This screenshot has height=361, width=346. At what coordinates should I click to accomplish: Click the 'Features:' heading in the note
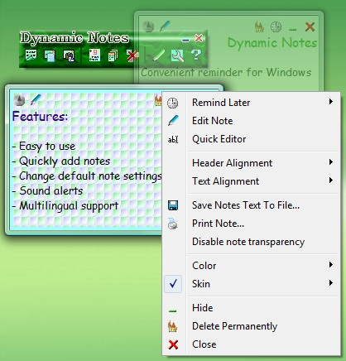tap(40, 116)
